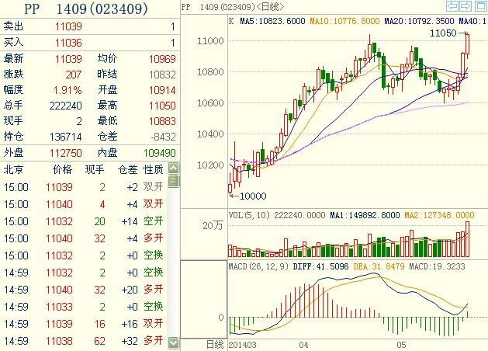Click the trade list scroll-down arrow
The width and height of the screenshot is (488, 351).
[x=174, y=342]
